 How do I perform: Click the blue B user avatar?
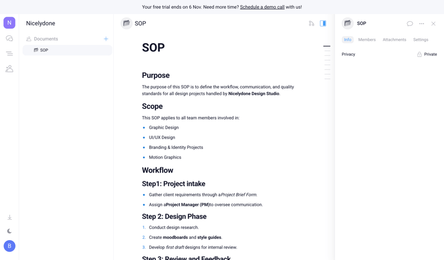(x=9, y=246)
